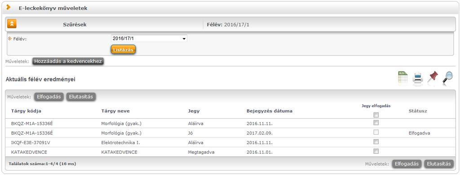Check the Morfológia Jó row checkbox
This screenshot has height=175, width=460.
coord(376,132)
